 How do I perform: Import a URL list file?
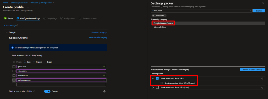click(37, 62)
